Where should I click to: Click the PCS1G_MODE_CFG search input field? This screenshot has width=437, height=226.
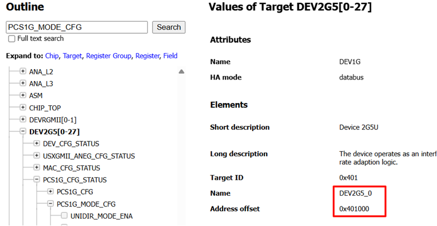pyautogui.click(x=77, y=27)
